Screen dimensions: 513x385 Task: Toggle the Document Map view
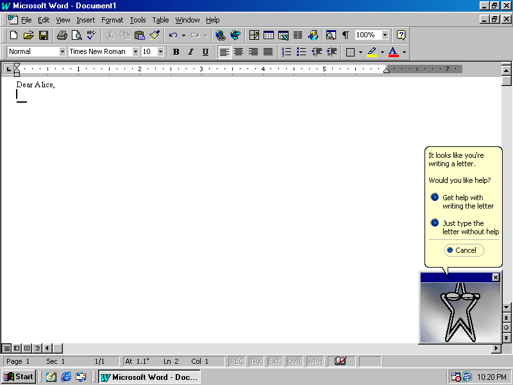click(x=331, y=35)
